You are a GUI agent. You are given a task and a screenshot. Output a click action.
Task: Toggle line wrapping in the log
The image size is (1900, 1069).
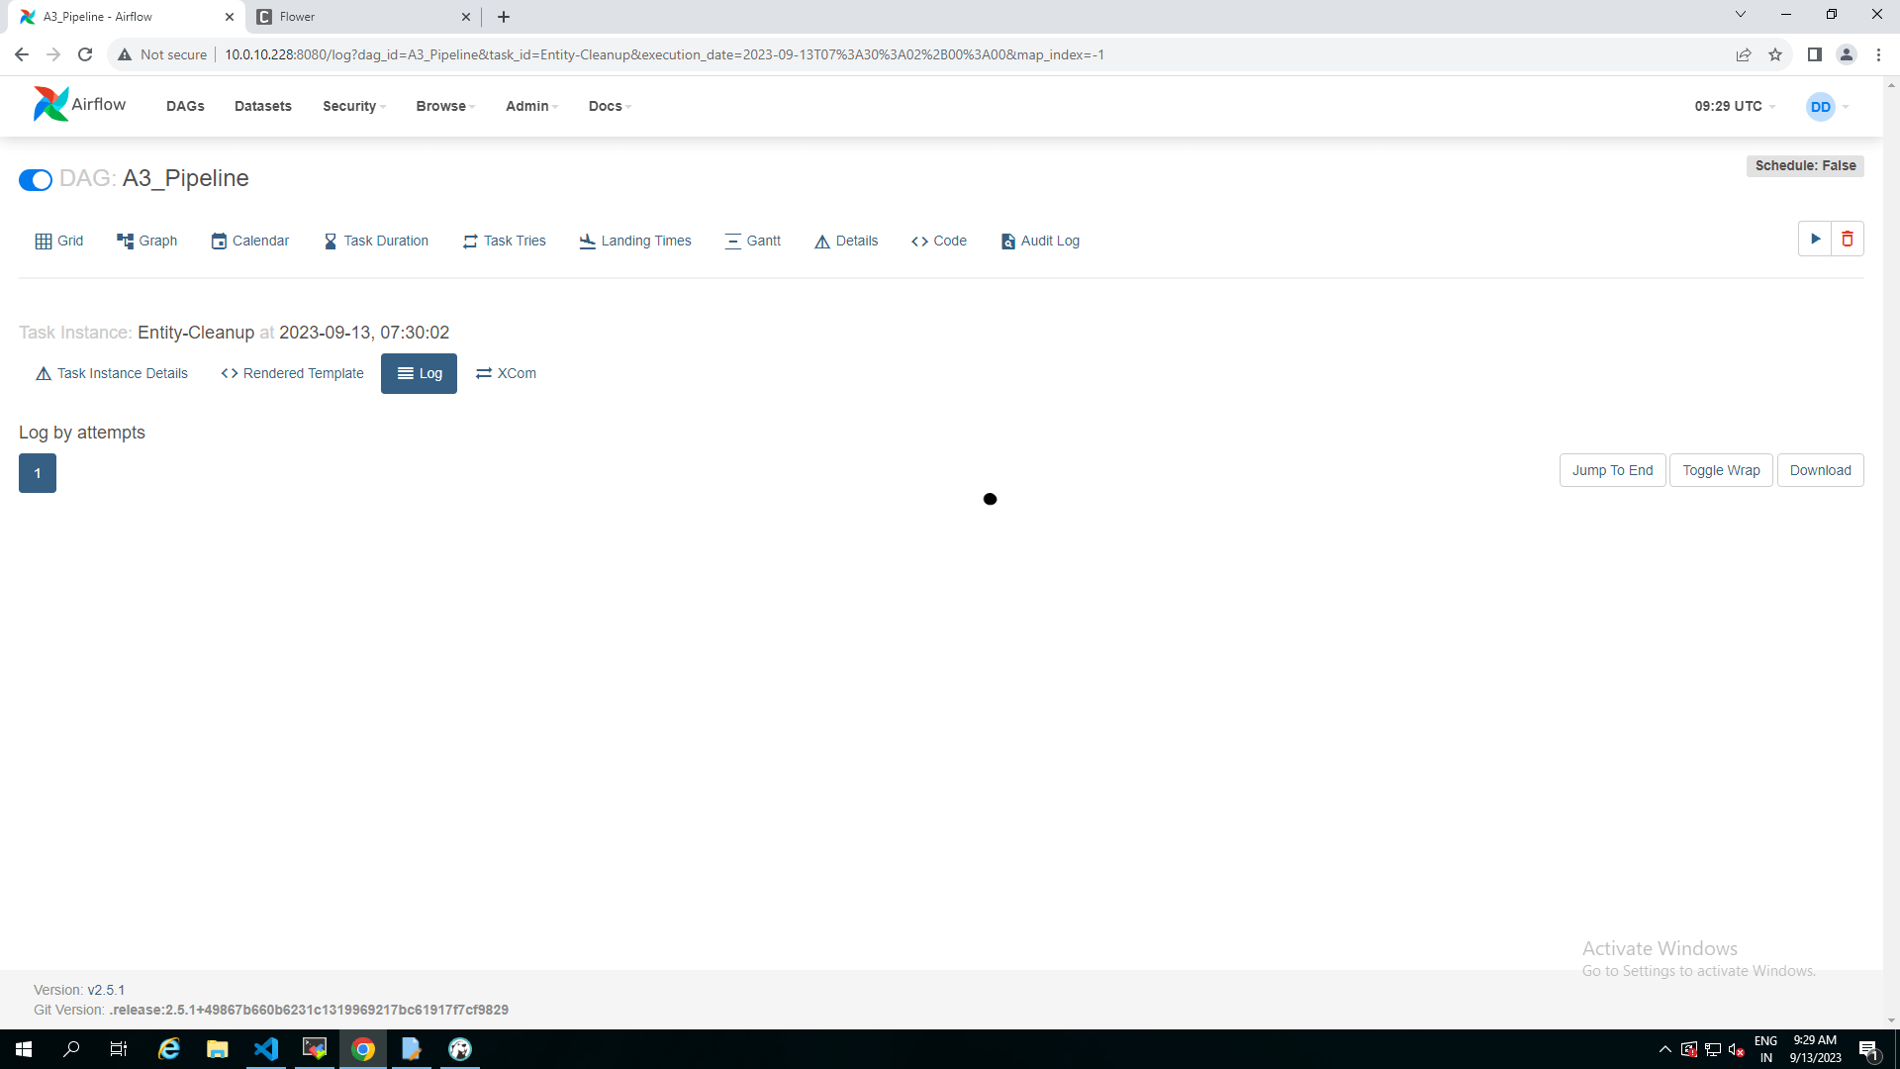point(1721,470)
